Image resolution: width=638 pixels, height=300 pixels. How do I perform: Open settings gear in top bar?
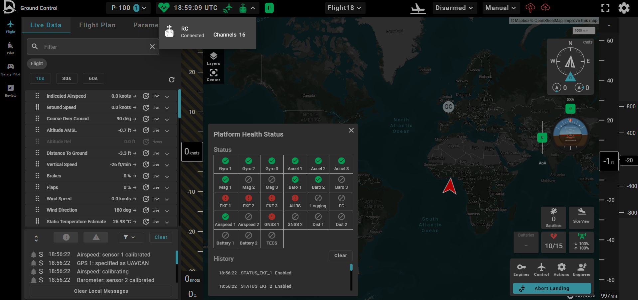click(624, 8)
